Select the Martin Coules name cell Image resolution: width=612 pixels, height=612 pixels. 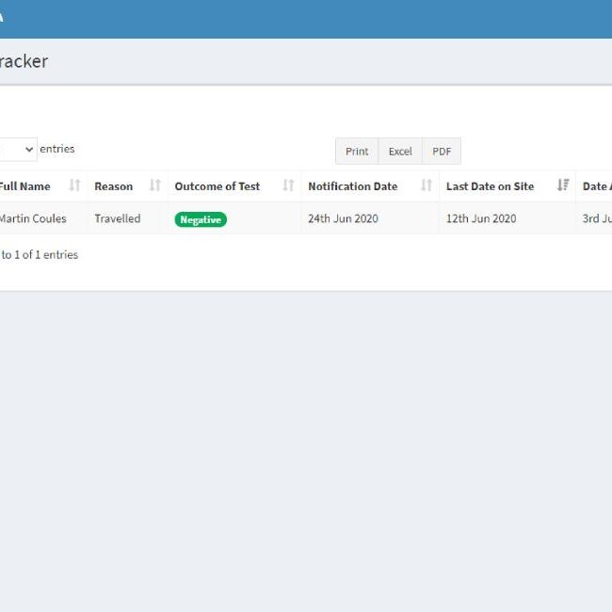(33, 218)
